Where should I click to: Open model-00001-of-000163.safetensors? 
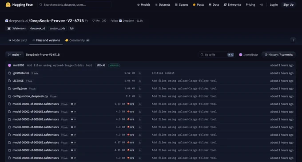tap(36, 104)
